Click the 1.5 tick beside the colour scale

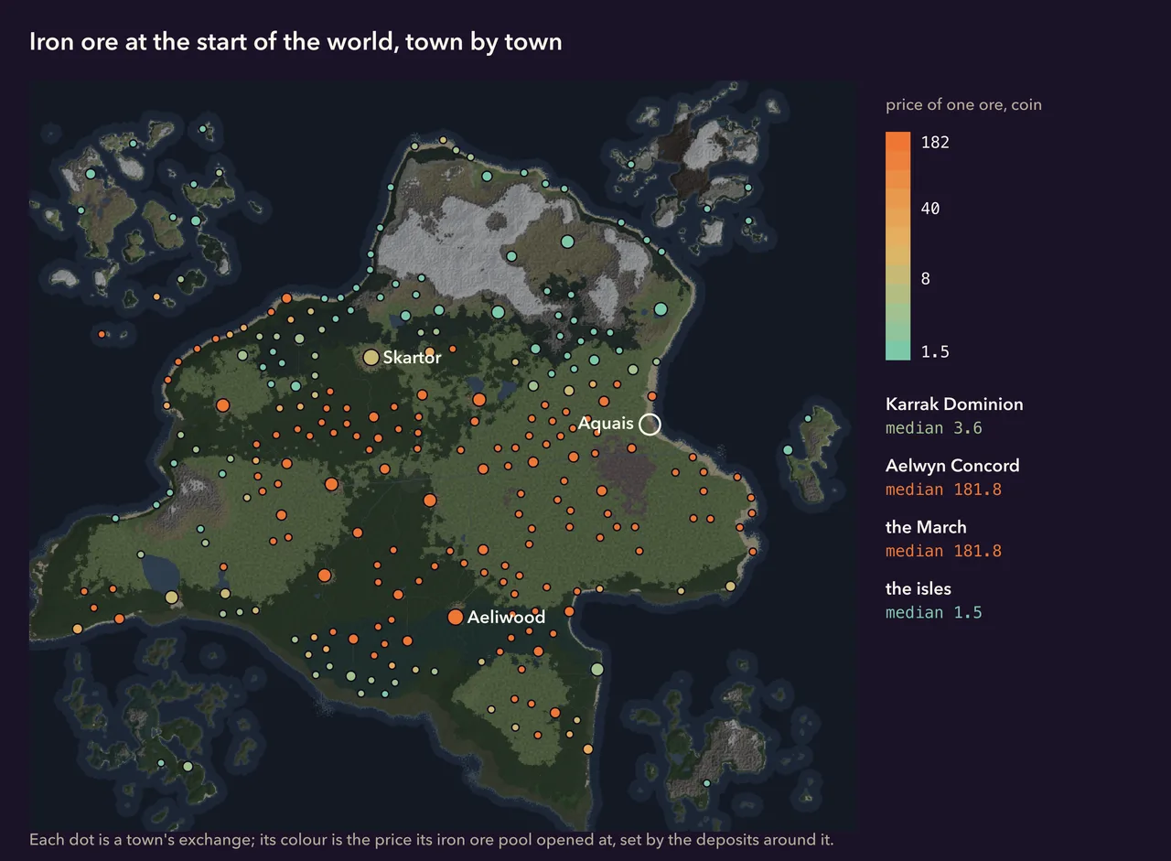click(x=935, y=351)
